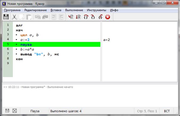Click the step-by-step execution icon
The image size is (180, 116).
click(x=78, y=17)
